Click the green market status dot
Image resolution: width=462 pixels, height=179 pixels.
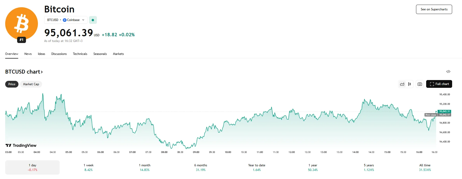pyautogui.click(x=93, y=20)
